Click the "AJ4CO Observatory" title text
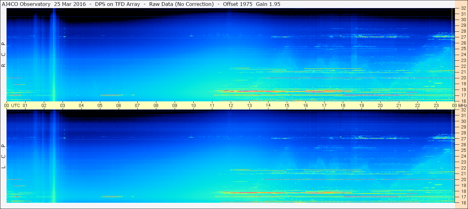468x209 pixels. [26, 4]
